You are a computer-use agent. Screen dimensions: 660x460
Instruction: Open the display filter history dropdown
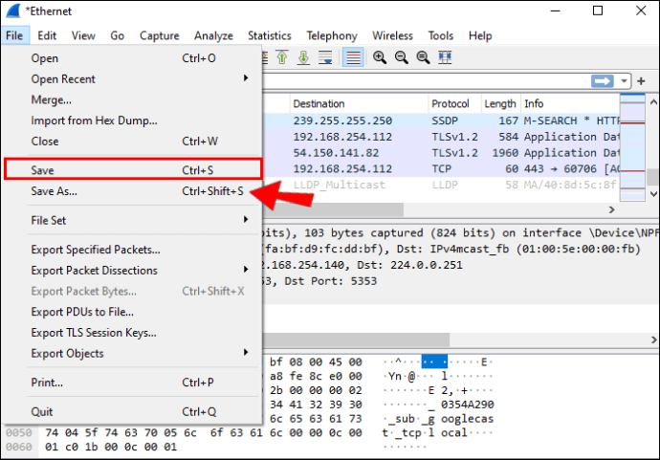pos(624,80)
